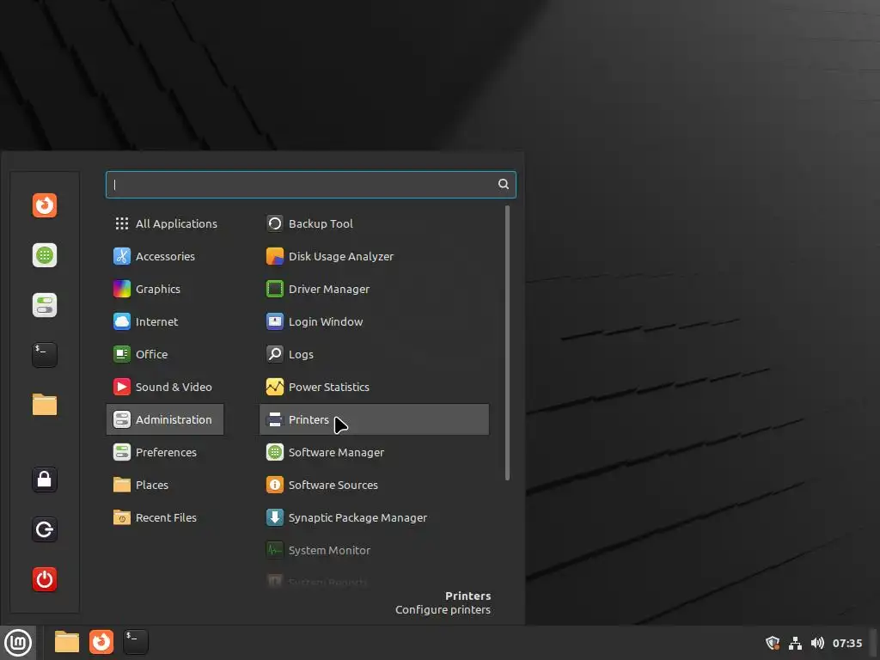Select the Office category
Viewport: 880px width, 660px height.
pos(165,354)
